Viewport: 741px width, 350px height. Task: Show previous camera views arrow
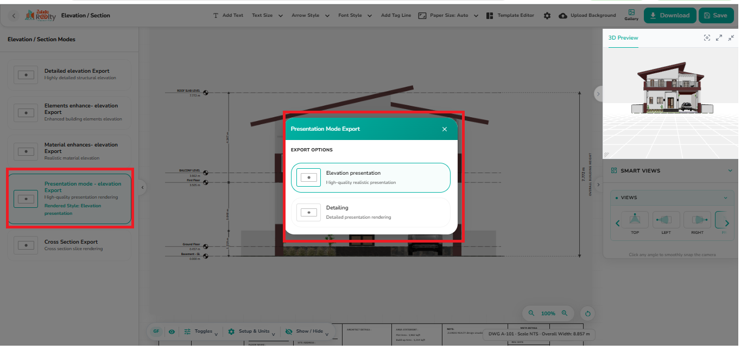pos(617,223)
